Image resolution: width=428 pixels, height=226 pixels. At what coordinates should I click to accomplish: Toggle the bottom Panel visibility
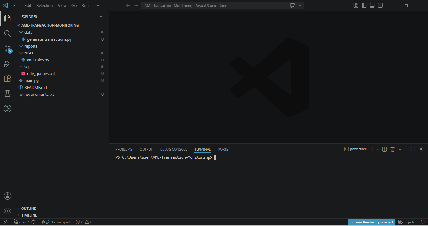[x=372, y=5]
